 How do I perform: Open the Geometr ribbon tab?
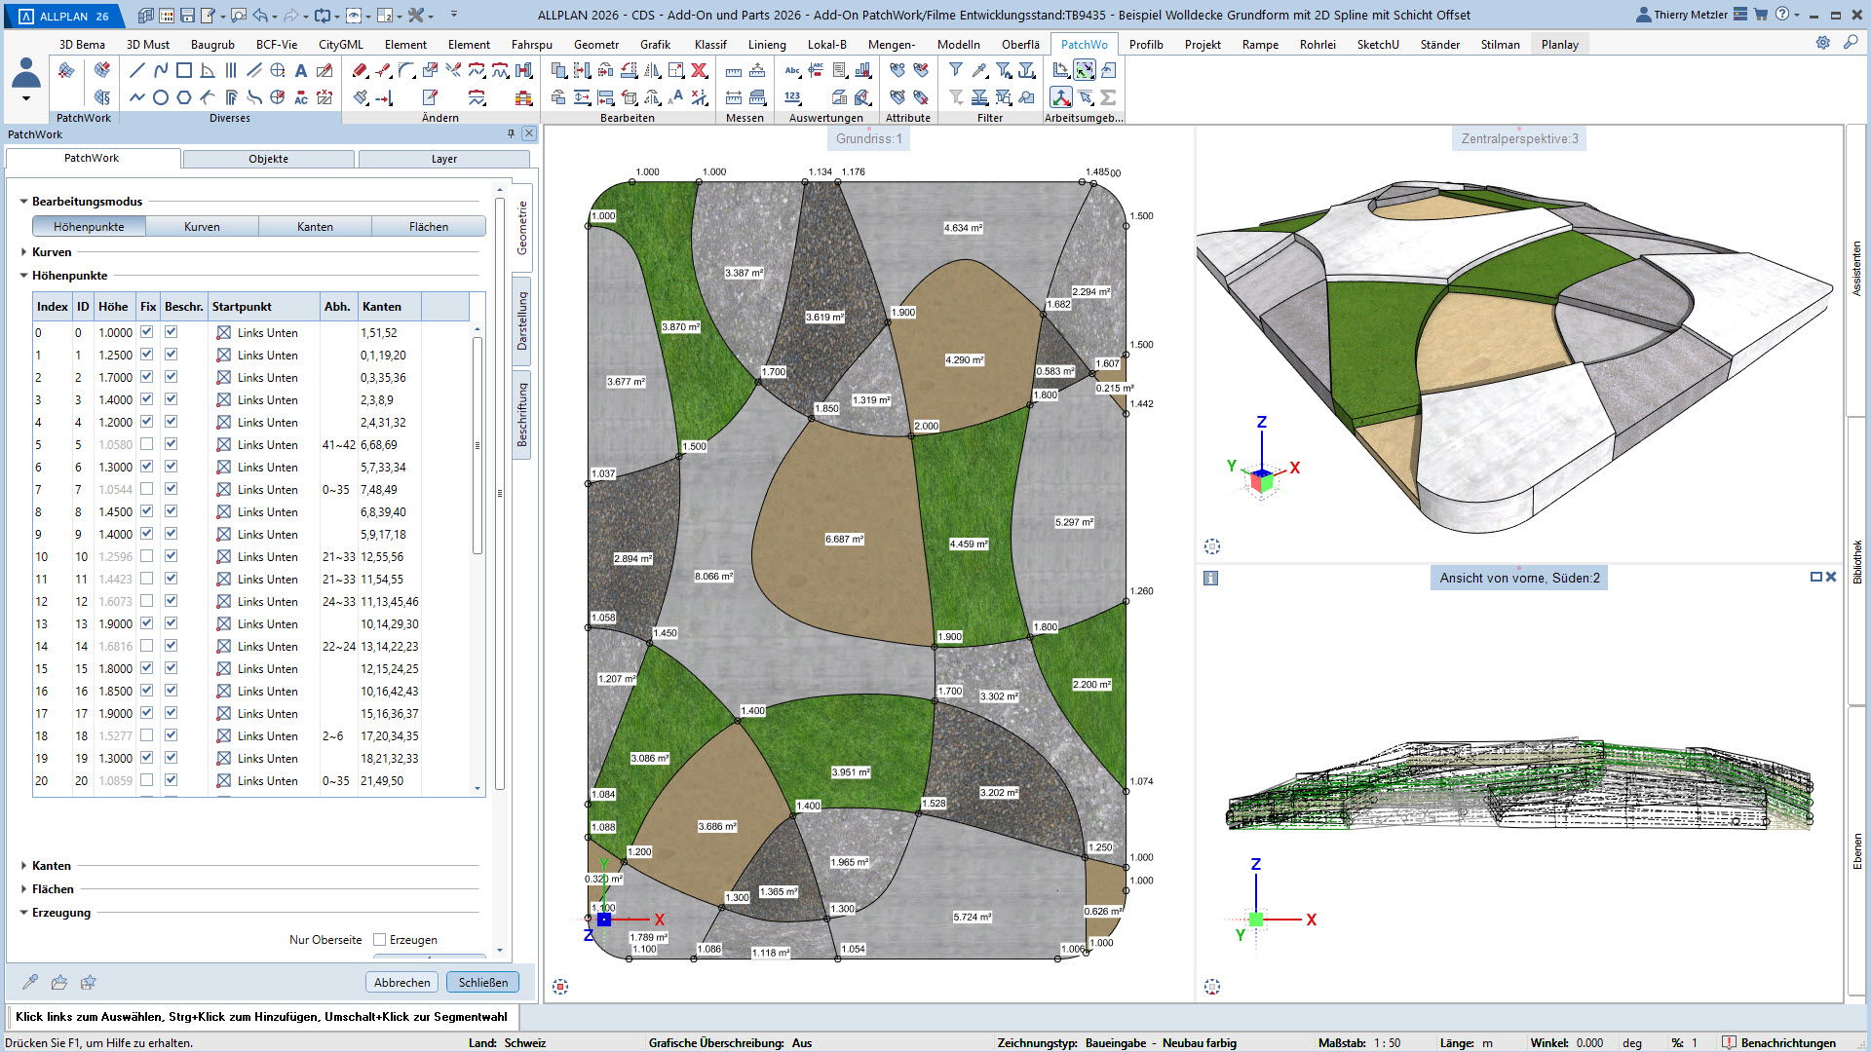coord(595,45)
